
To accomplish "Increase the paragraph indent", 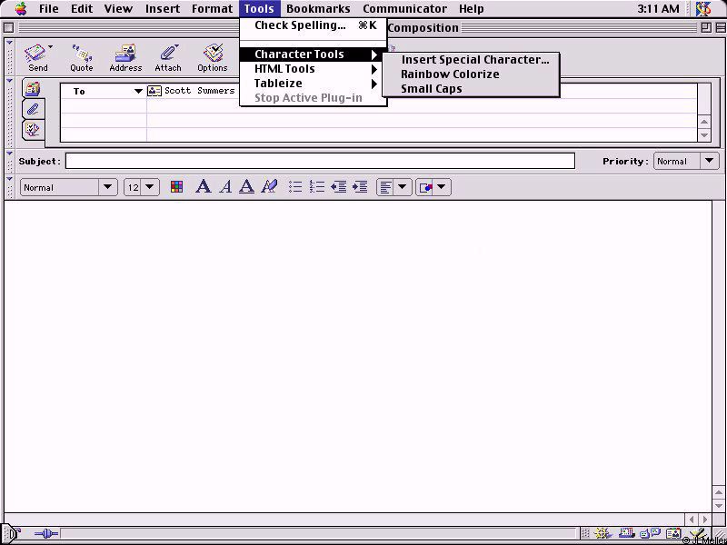I will pyautogui.click(x=360, y=187).
